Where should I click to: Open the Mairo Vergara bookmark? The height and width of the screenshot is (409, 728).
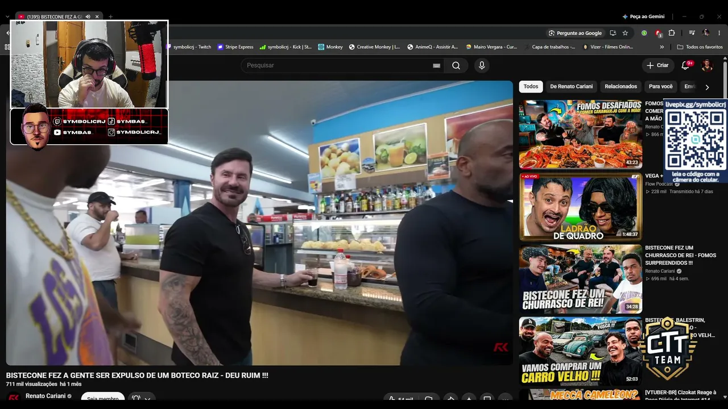491,47
